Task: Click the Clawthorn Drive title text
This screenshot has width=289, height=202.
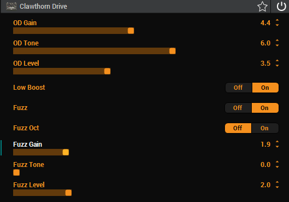Action: [43, 7]
